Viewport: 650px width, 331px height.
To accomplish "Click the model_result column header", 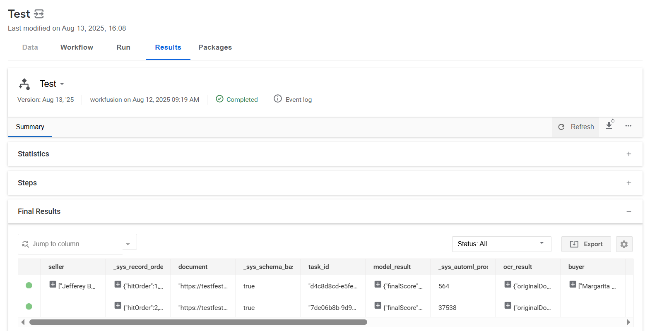I will (398, 267).
